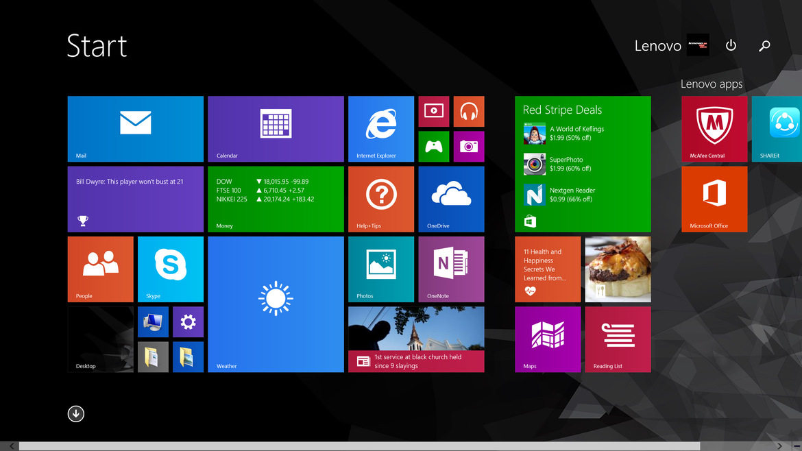Launch the SHAREit tile
The height and width of the screenshot is (451, 802).
pos(777,129)
